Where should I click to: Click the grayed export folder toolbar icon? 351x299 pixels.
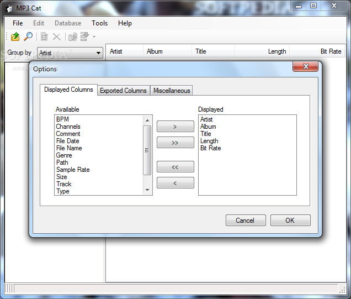[73, 37]
